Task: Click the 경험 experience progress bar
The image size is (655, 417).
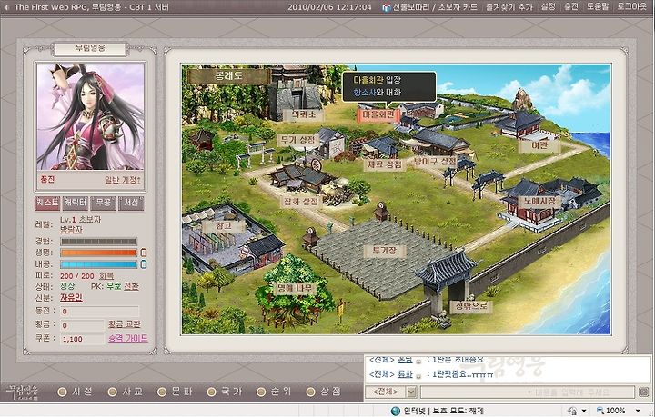Action: 98,242
